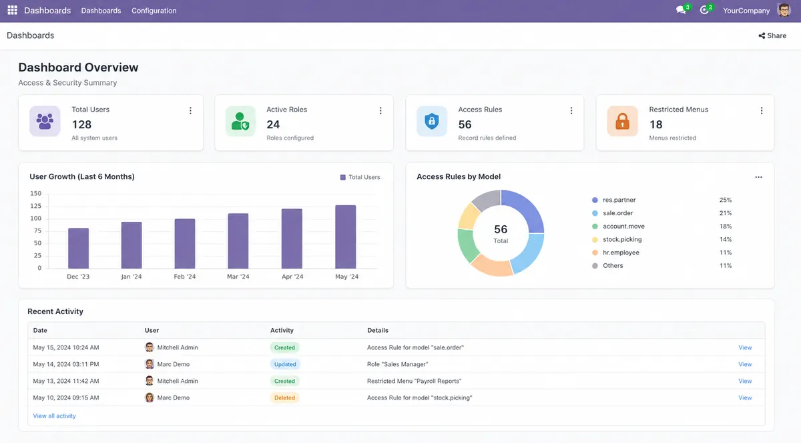The height and width of the screenshot is (443, 801).
Task: Click the 128 total users value
Action: pos(81,124)
